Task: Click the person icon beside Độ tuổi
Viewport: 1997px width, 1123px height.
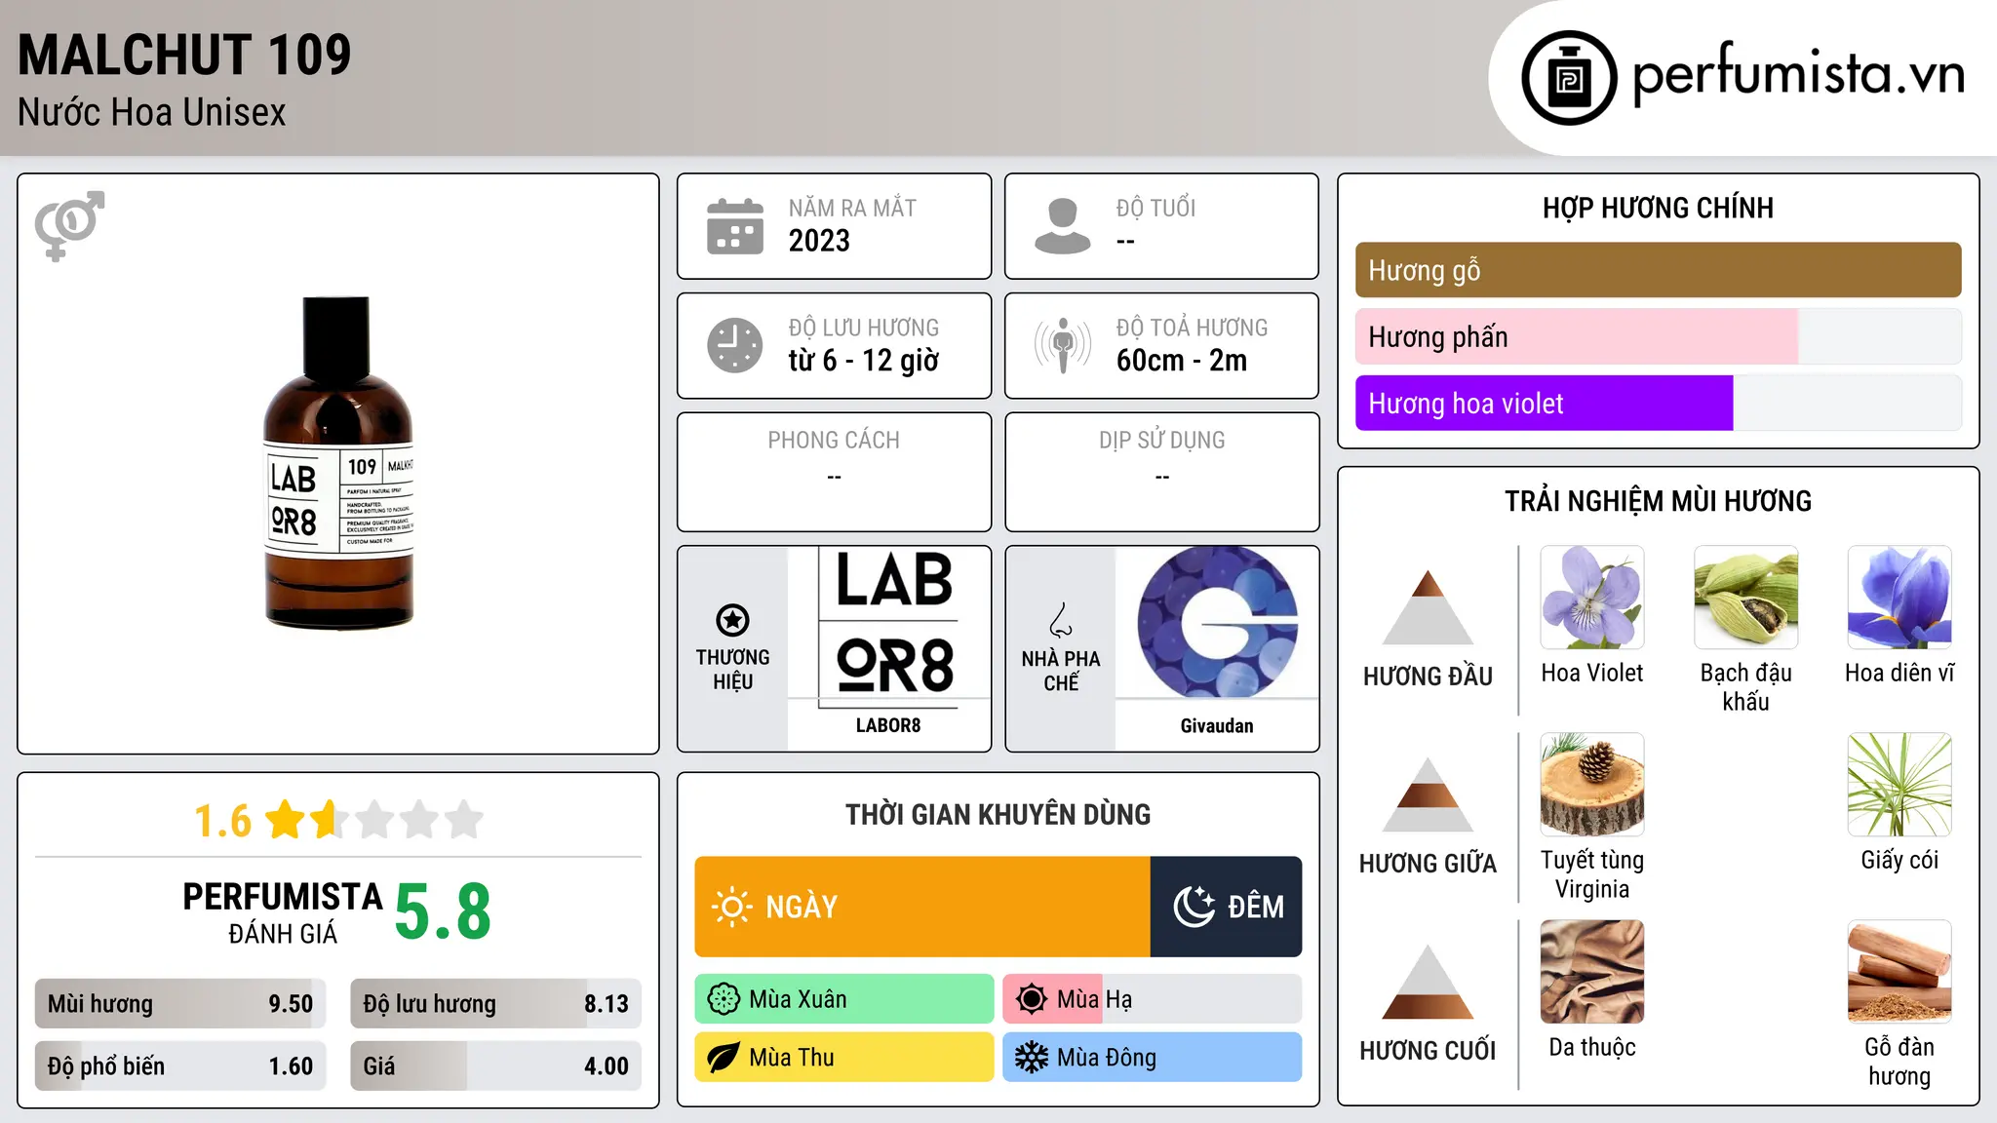Action: [x=1063, y=226]
